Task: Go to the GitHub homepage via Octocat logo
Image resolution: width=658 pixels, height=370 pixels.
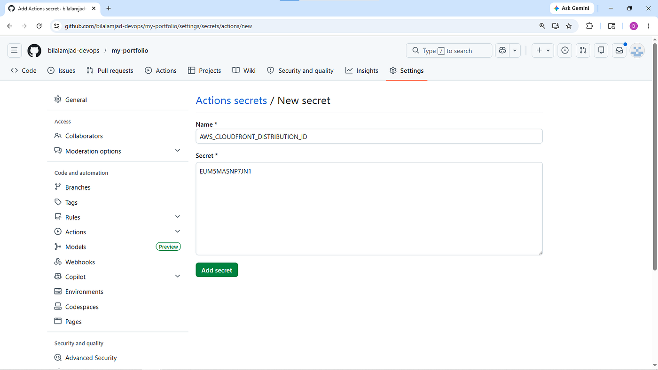Action: pyautogui.click(x=34, y=51)
